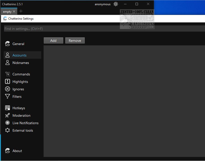Open the General settings icon
The image size is (205, 161).
(7, 44)
